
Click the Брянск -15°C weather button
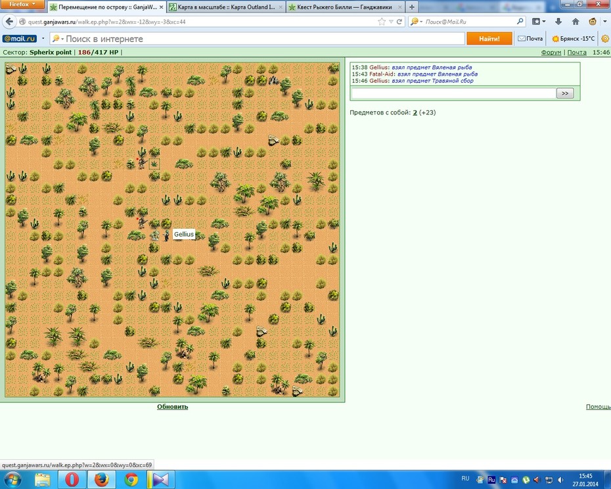coord(574,39)
